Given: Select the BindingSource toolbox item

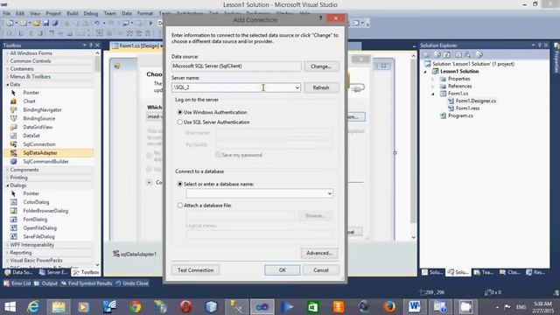Looking at the screenshot, I should click(38, 118).
